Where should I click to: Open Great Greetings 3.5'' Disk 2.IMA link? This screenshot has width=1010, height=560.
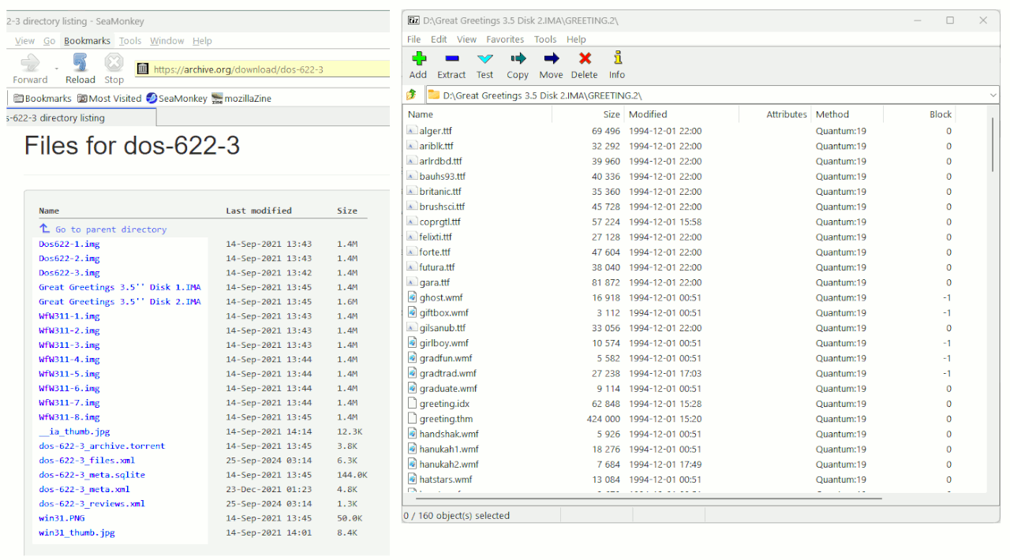pyautogui.click(x=120, y=301)
